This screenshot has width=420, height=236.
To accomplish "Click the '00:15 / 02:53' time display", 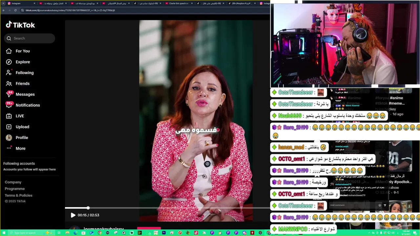I will pyautogui.click(x=88, y=215).
